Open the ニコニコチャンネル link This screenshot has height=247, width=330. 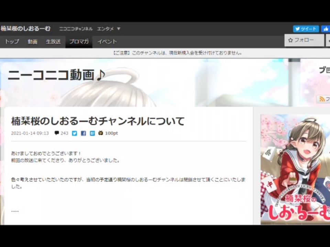pyautogui.click(x=76, y=29)
